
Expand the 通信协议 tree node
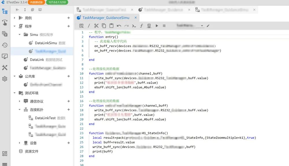[x=20, y=101]
